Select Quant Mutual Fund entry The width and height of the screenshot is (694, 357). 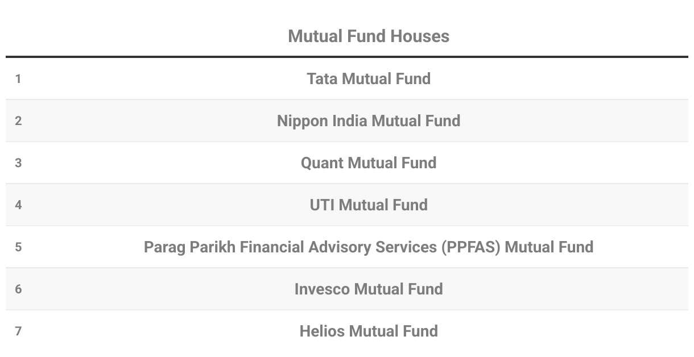(x=369, y=163)
